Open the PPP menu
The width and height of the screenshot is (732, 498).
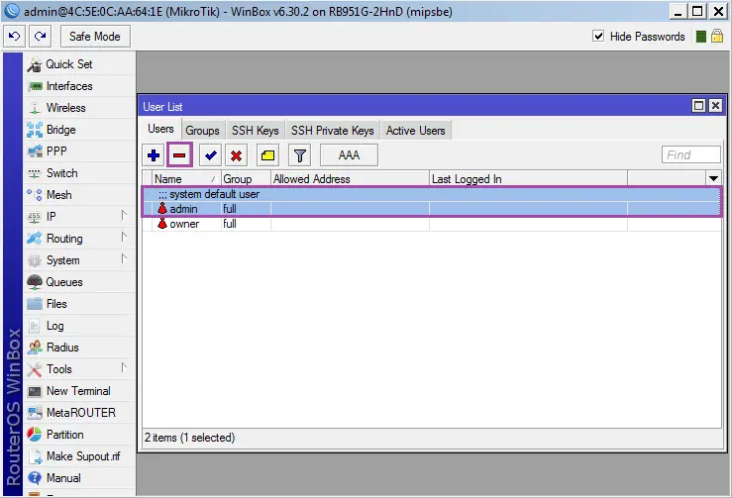click(79, 151)
